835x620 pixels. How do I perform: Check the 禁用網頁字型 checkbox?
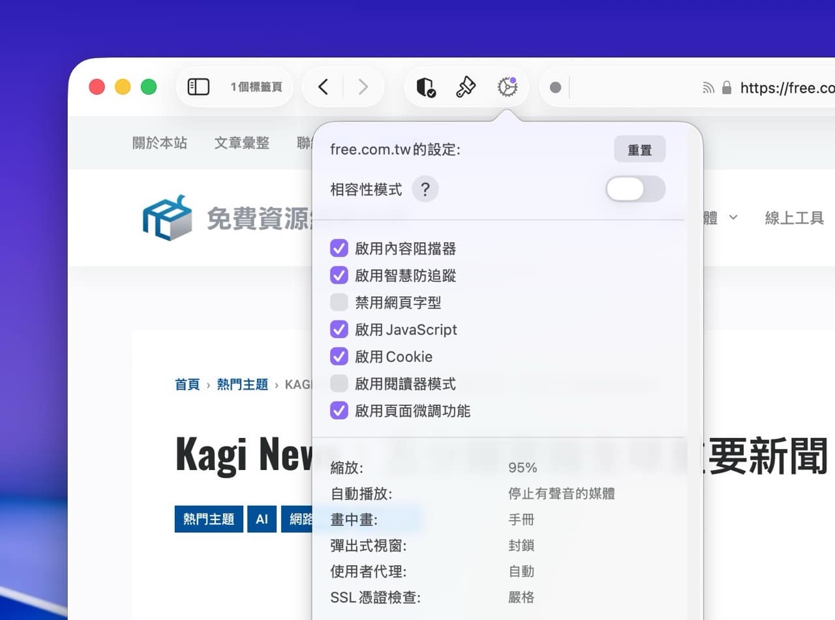[x=339, y=302]
